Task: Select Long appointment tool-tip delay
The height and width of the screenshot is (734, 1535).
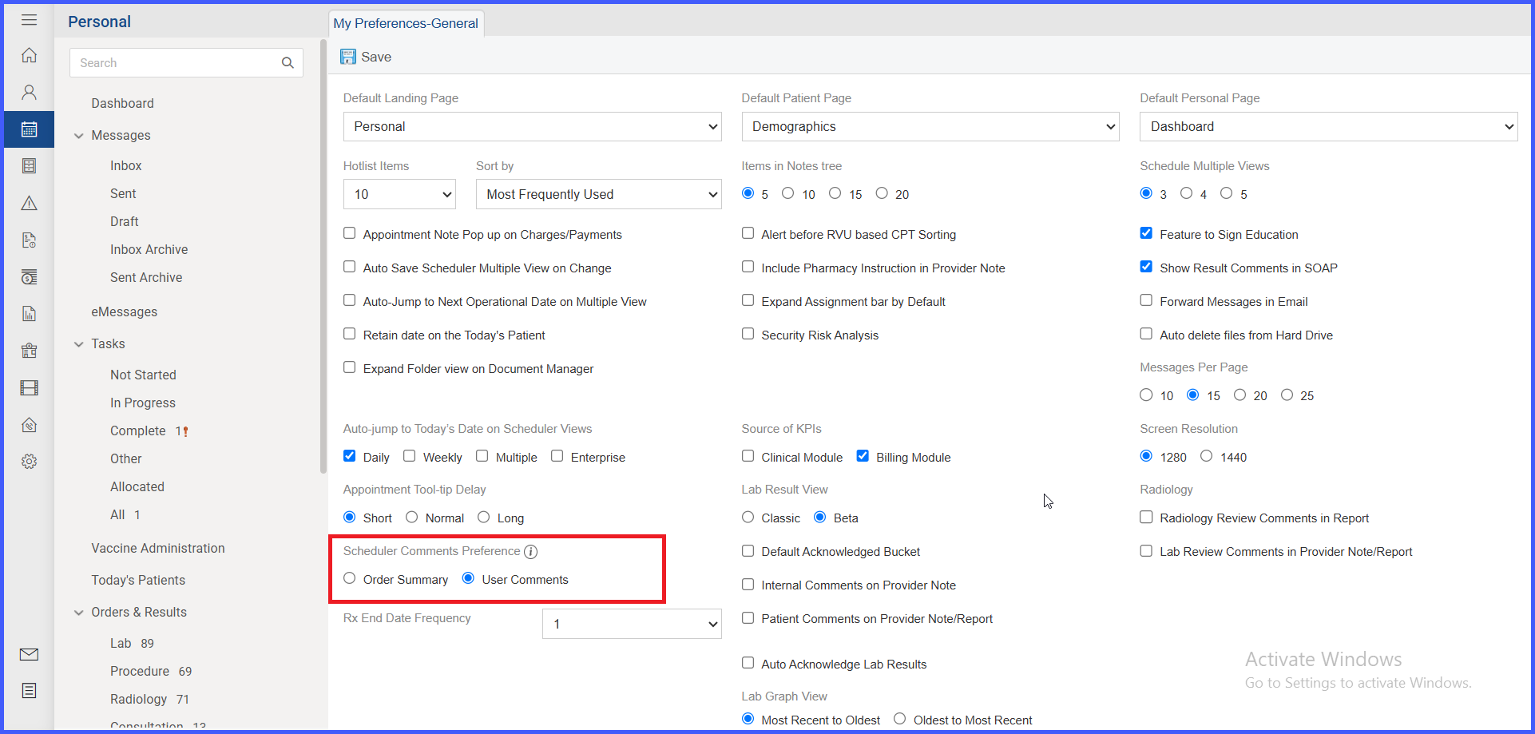Action: [x=483, y=517]
